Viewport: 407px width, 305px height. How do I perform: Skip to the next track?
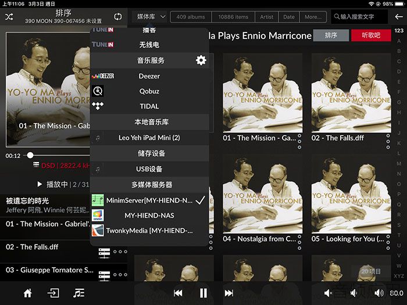pos(229,293)
